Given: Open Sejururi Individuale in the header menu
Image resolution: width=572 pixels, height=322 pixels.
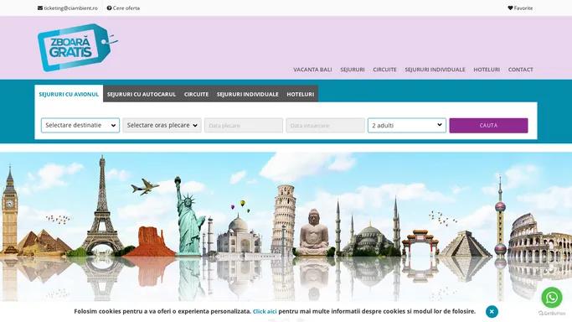Looking at the screenshot, I should pos(435,70).
